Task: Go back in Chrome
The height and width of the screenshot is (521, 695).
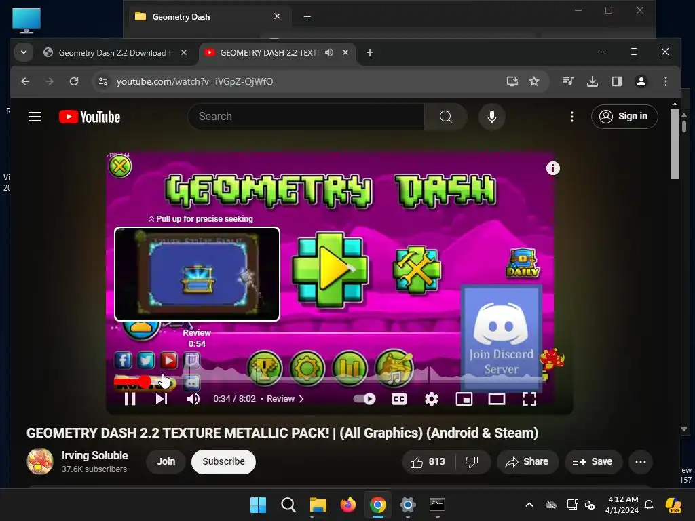Action: pos(25,81)
